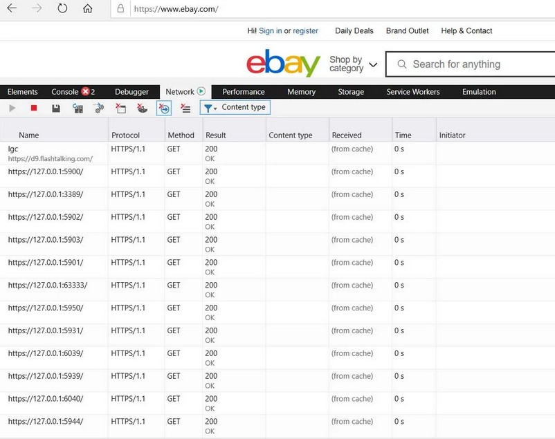Click the bypass service worker gears icon
Image resolution: width=555 pixels, height=439 pixels.
(x=100, y=109)
